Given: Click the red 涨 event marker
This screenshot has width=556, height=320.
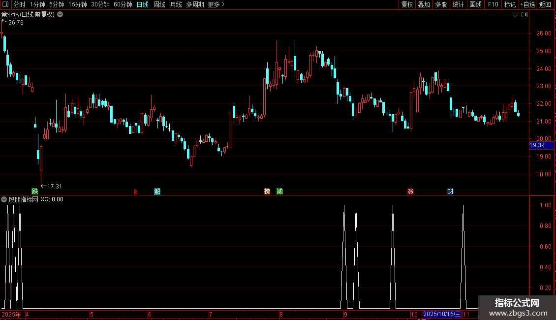Looking at the screenshot, I should 411,192.
